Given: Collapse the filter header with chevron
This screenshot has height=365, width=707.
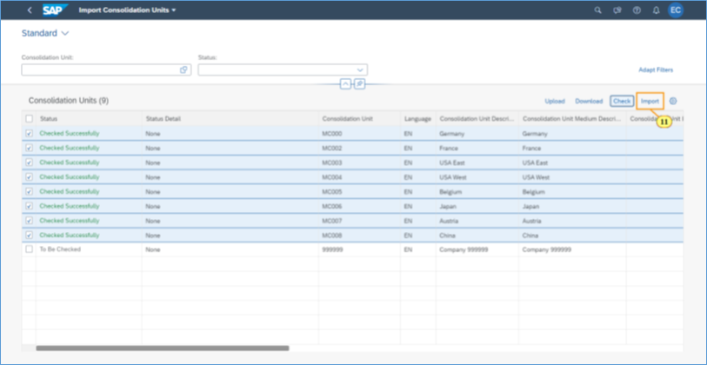Looking at the screenshot, I should tap(345, 83).
